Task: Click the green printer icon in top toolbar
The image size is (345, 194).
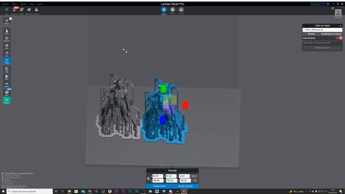Action: tap(7, 10)
